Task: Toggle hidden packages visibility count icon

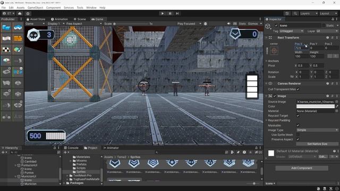Action: click(259, 152)
